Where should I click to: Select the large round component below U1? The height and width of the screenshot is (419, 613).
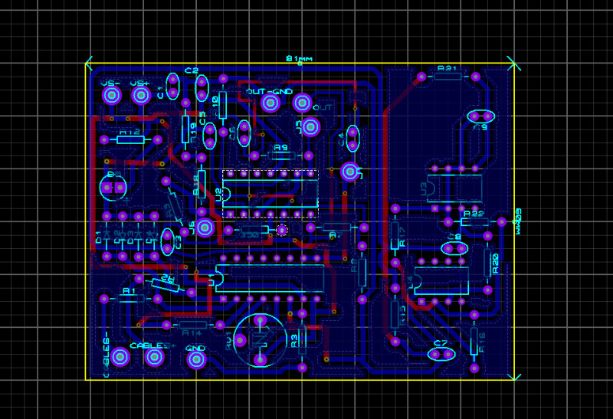pos(260,339)
